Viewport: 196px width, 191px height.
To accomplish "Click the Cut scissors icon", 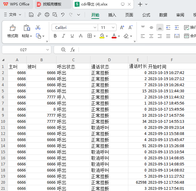I will 38,27.
